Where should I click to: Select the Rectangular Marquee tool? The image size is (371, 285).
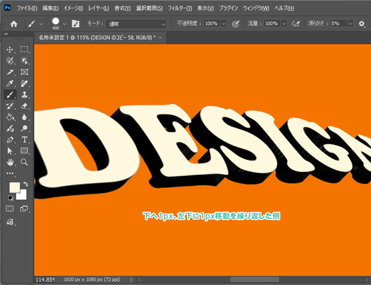click(x=24, y=50)
